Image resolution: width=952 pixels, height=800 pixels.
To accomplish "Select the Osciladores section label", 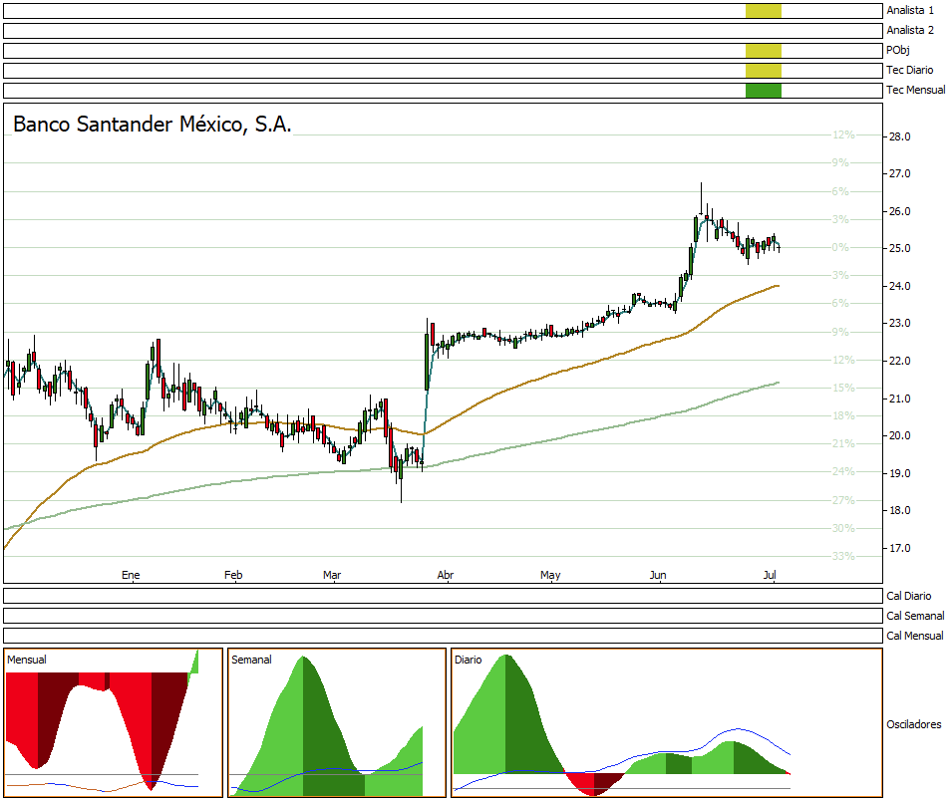I will pyautogui.click(x=914, y=724).
